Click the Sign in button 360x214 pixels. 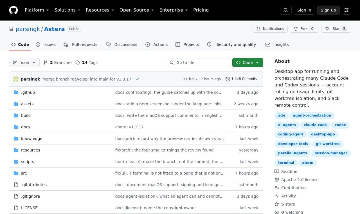(304, 10)
